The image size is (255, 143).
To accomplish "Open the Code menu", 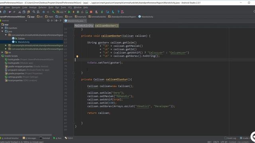I will (25, 8).
